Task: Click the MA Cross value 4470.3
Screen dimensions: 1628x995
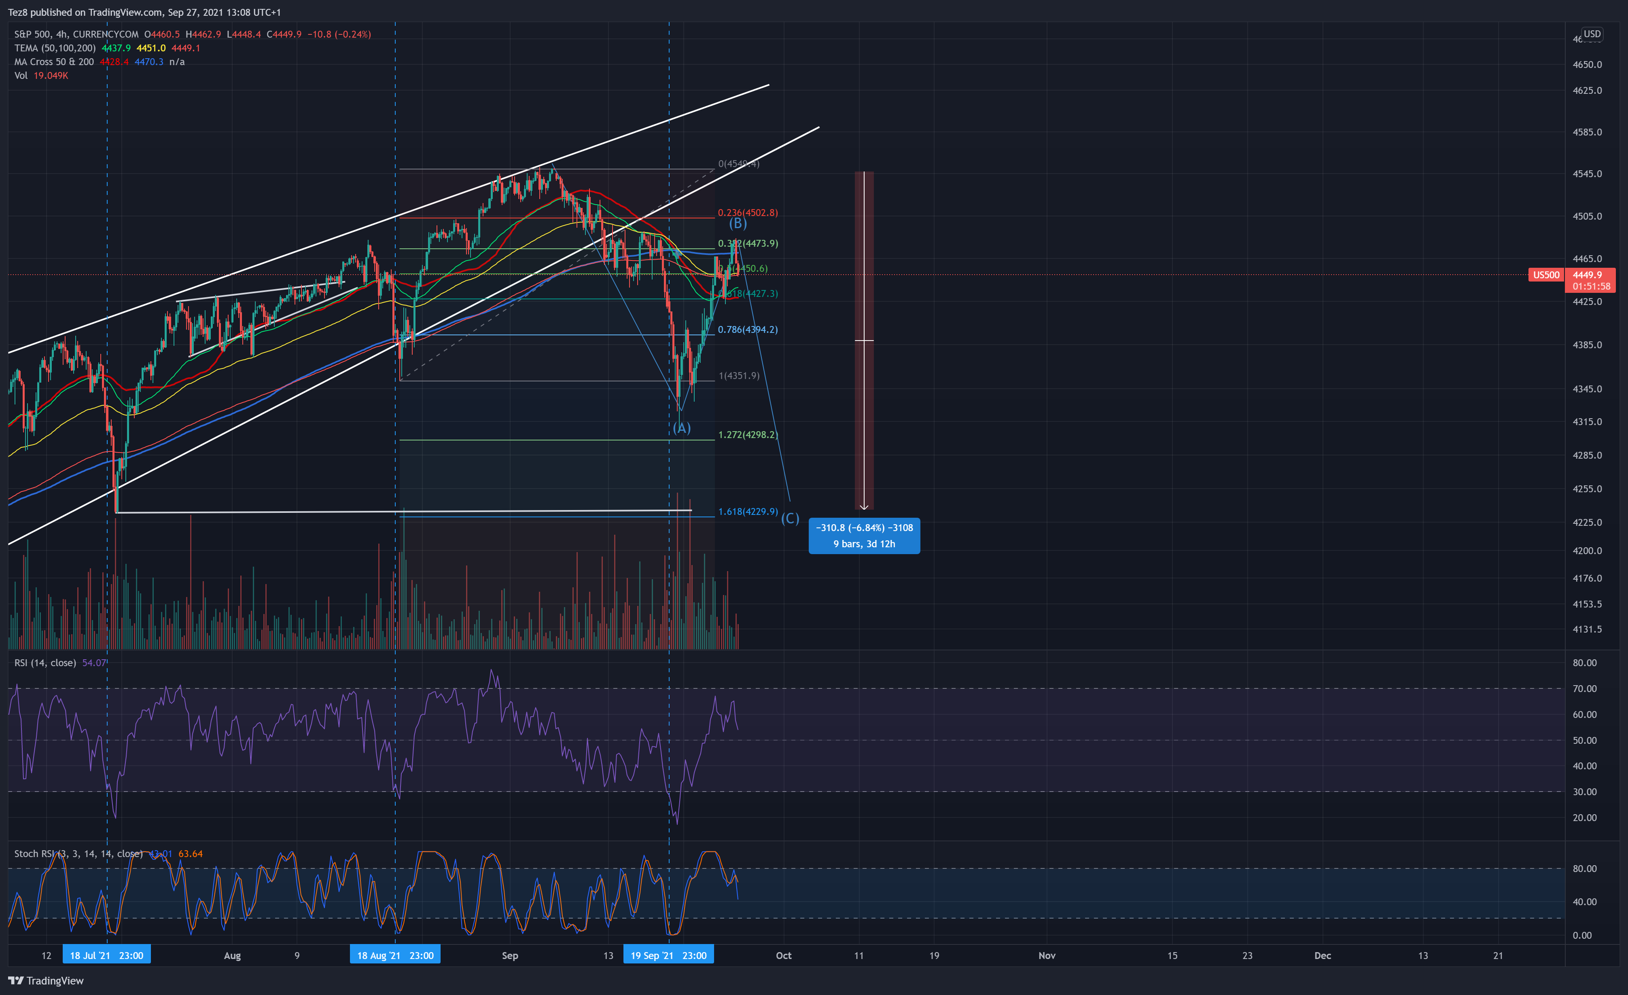Action: pos(148,62)
